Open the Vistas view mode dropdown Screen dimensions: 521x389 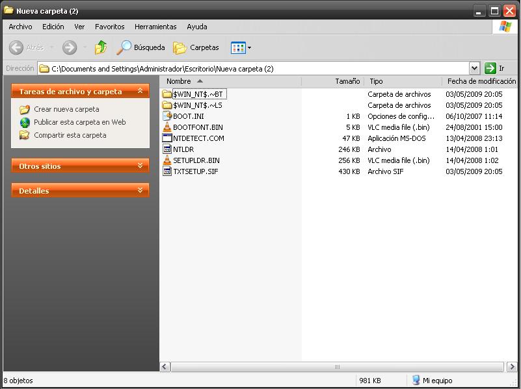[241, 47]
